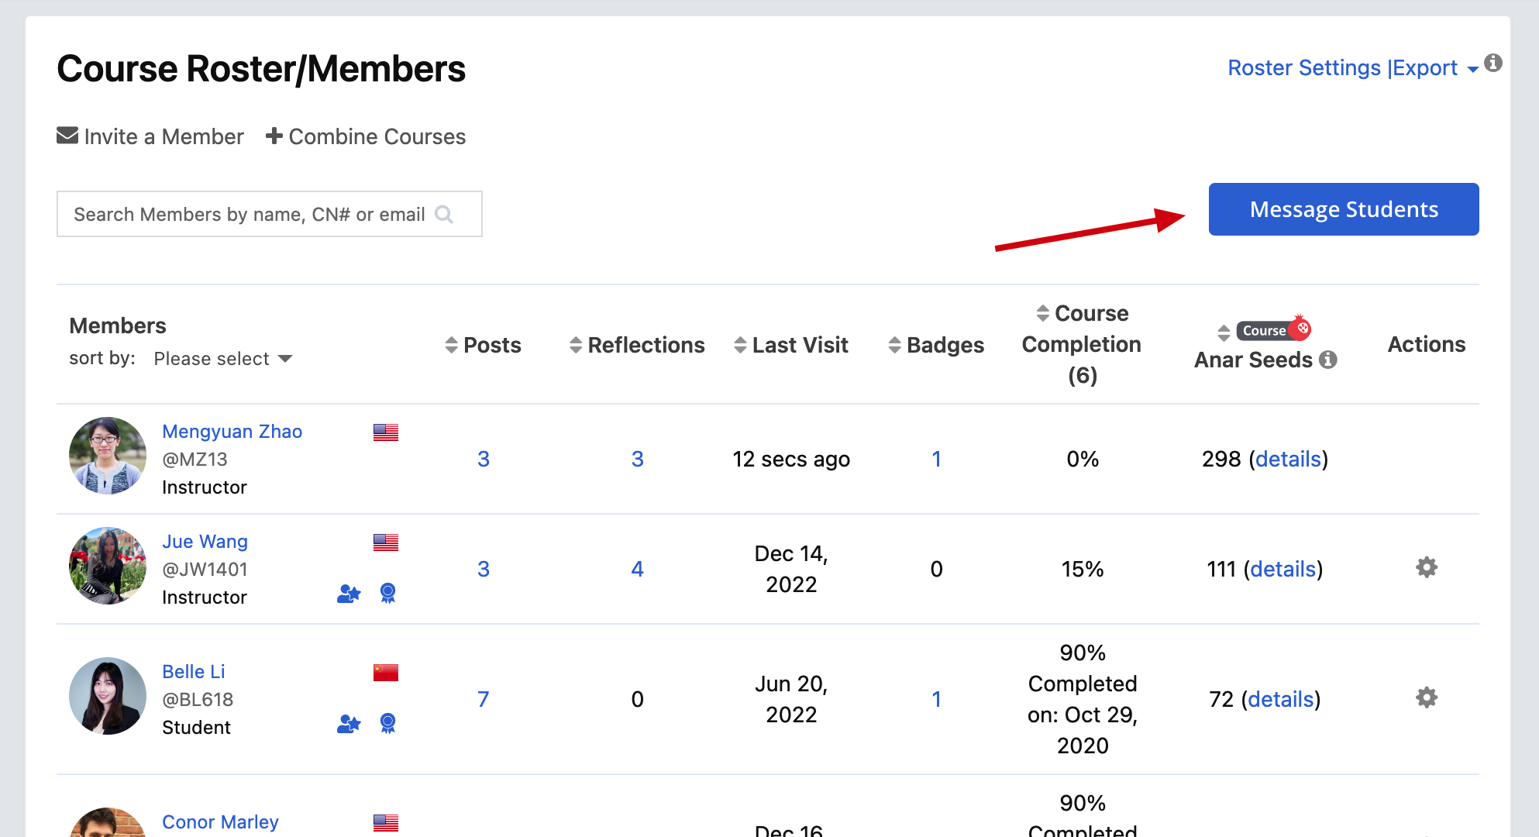1539x837 pixels.
Task: Click Conor Marley's avatar photo
Action: tap(108, 822)
